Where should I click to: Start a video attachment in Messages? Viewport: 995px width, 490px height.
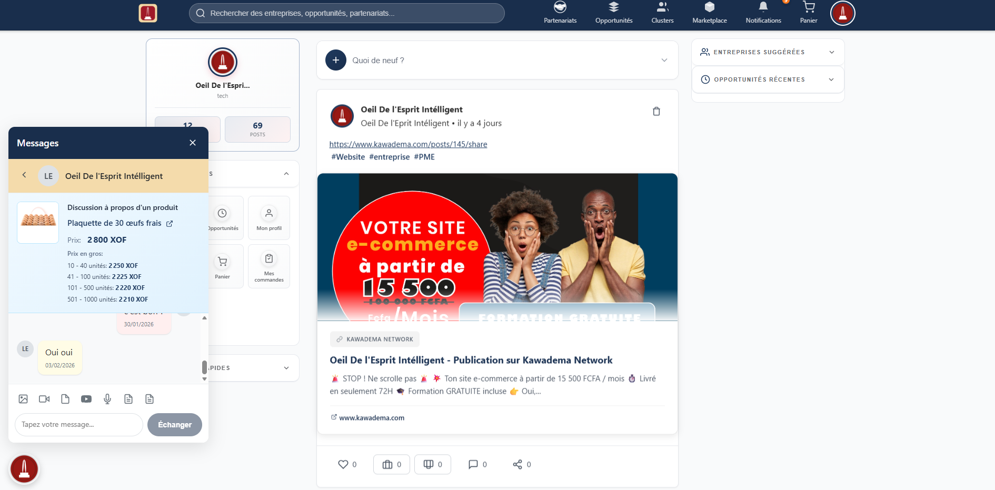pos(44,399)
